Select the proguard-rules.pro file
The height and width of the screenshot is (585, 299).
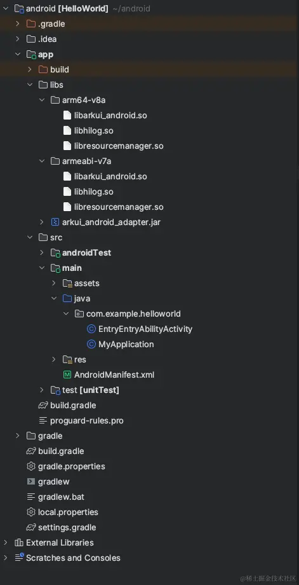[81, 420]
